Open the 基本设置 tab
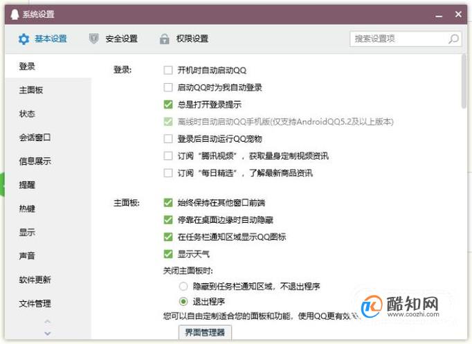The width and height of the screenshot is (472, 344). [43, 39]
